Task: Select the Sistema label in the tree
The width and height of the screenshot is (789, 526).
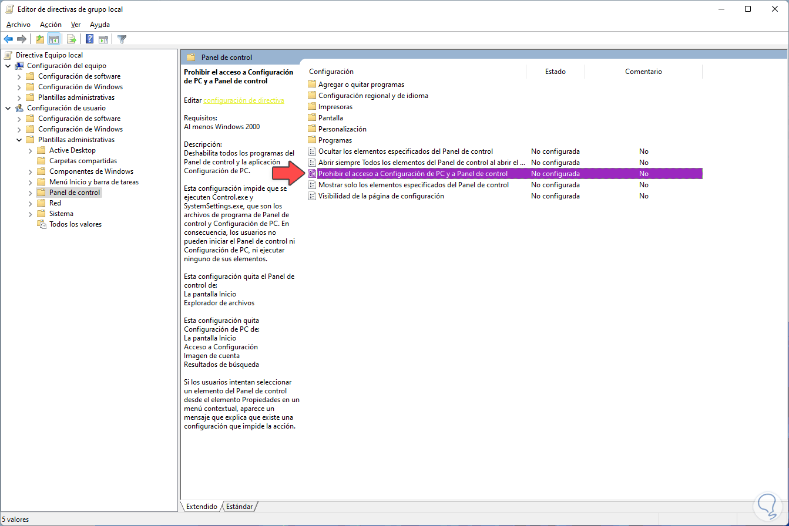Action: click(x=61, y=214)
